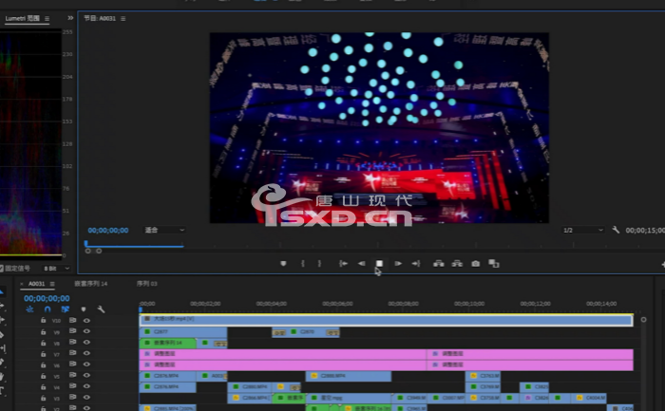Screen dimensions: 665x411
Task: Click the timeline ruler playhead marker
Action: point(141,309)
